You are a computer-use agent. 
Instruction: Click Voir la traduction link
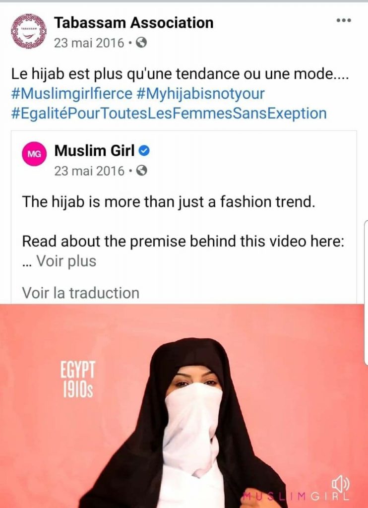click(81, 293)
